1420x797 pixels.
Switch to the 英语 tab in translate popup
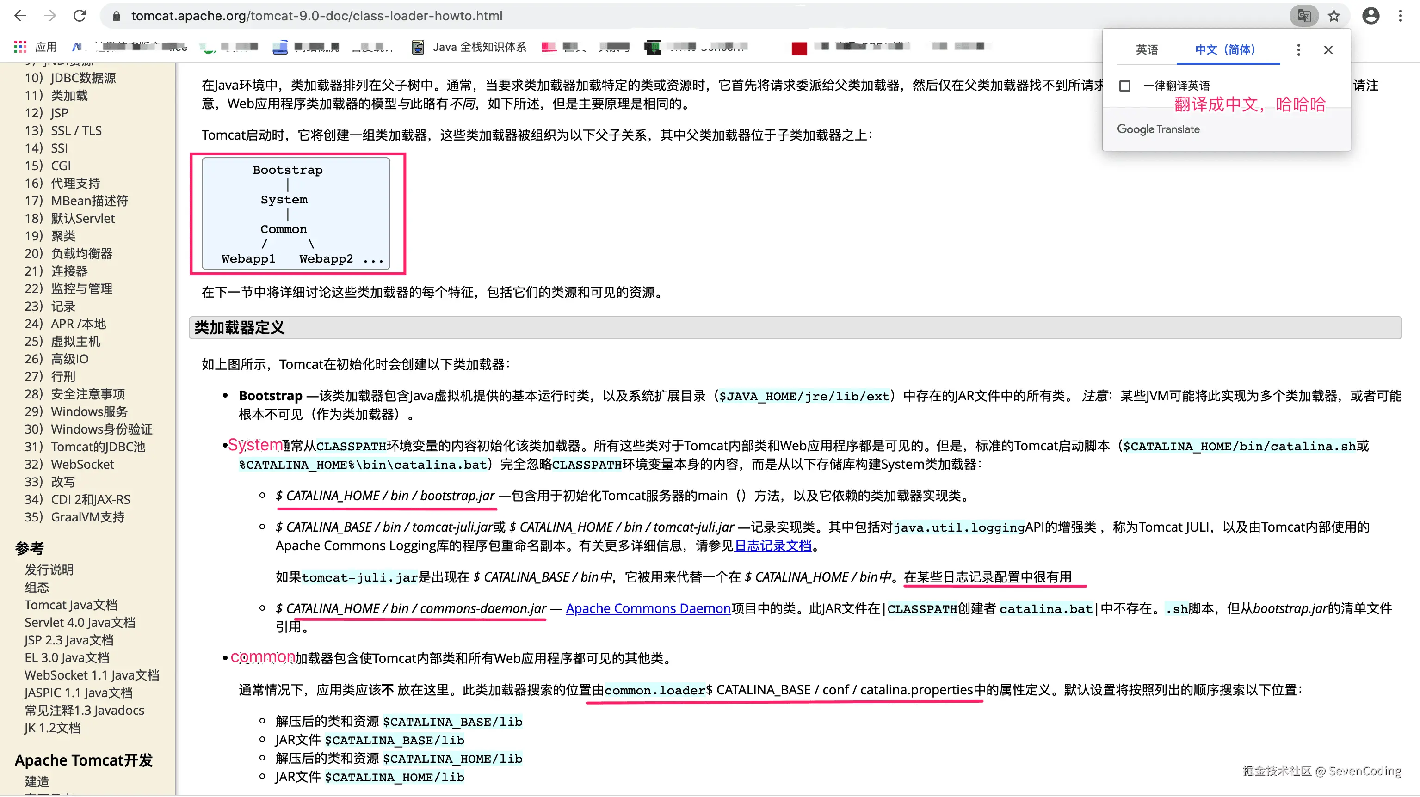point(1147,49)
